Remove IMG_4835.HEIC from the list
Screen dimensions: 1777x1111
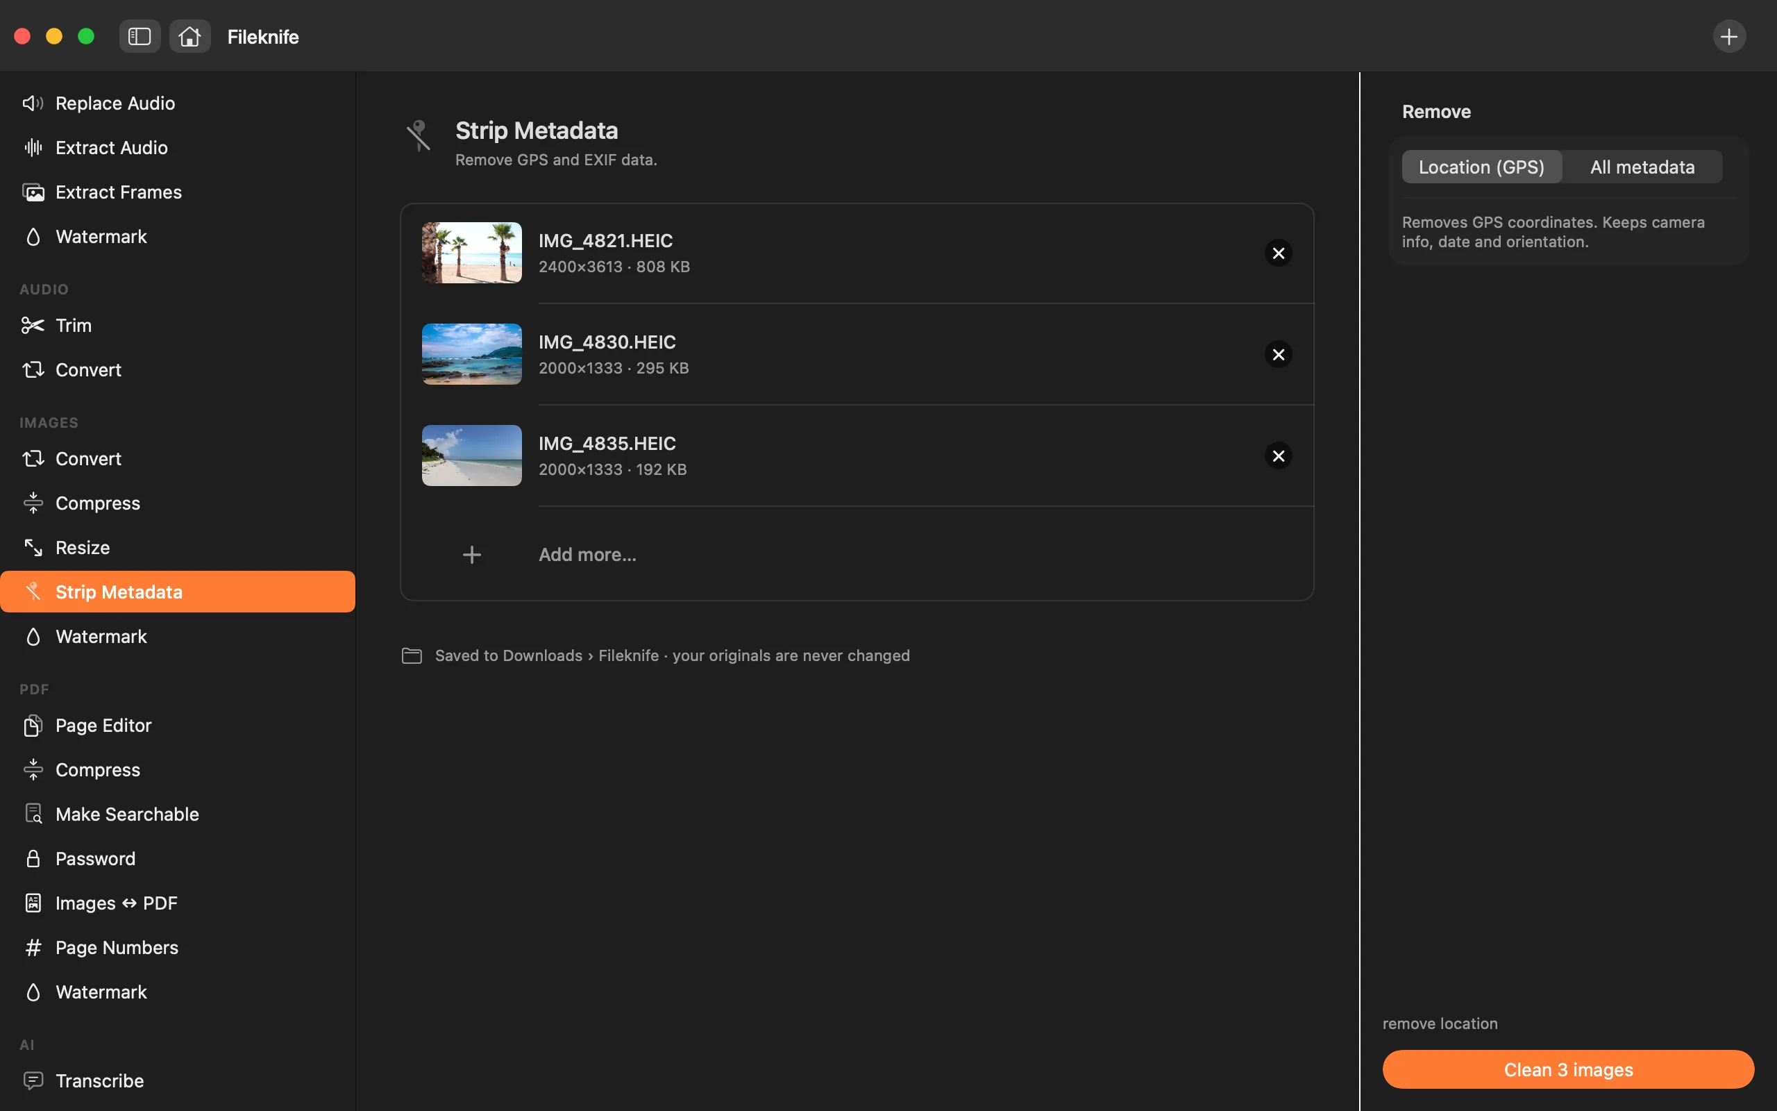click(x=1278, y=456)
